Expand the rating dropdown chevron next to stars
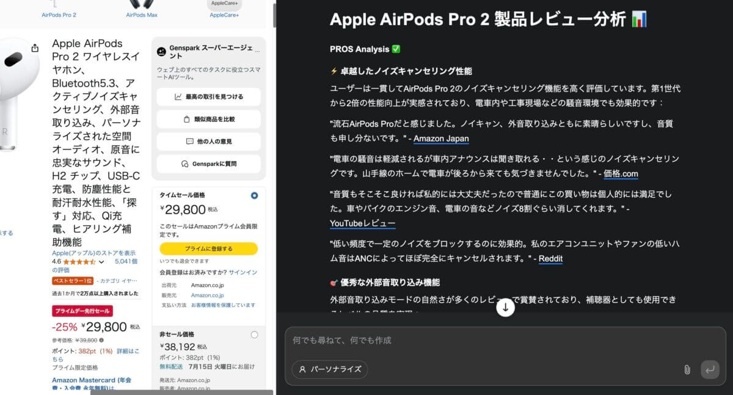This screenshot has width=733, height=395. [x=101, y=262]
